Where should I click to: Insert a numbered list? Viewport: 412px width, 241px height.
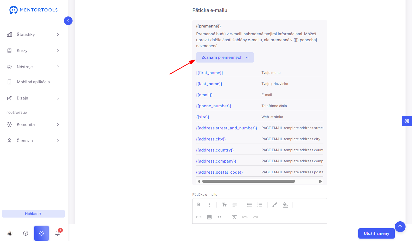(260, 205)
